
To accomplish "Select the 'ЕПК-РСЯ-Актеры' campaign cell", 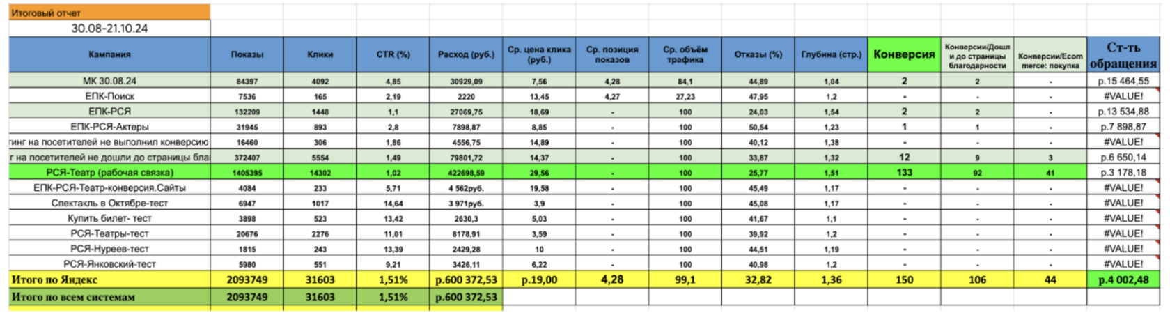I will pyautogui.click(x=109, y=127).
